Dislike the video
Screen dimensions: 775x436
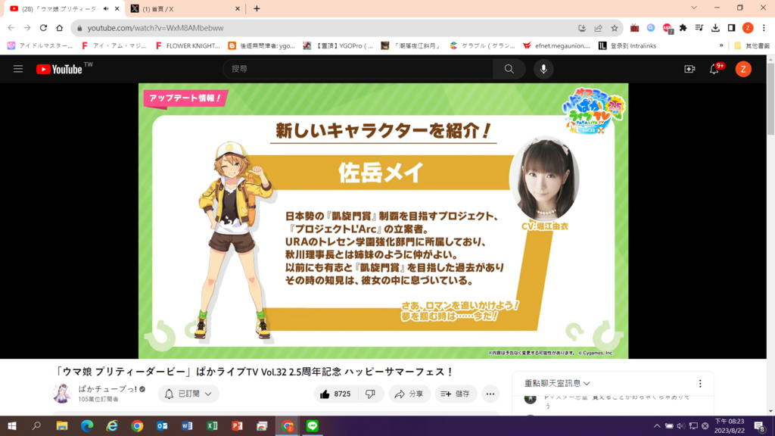click(x=370, y=394)
